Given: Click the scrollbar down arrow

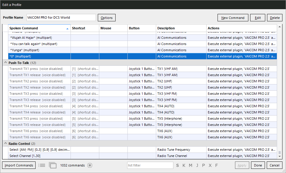Looking at the screenshot, I should (279, 156).
